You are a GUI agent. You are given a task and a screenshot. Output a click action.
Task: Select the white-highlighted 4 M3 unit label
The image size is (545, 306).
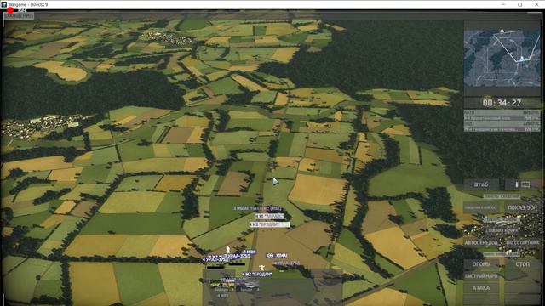point(269,224)
